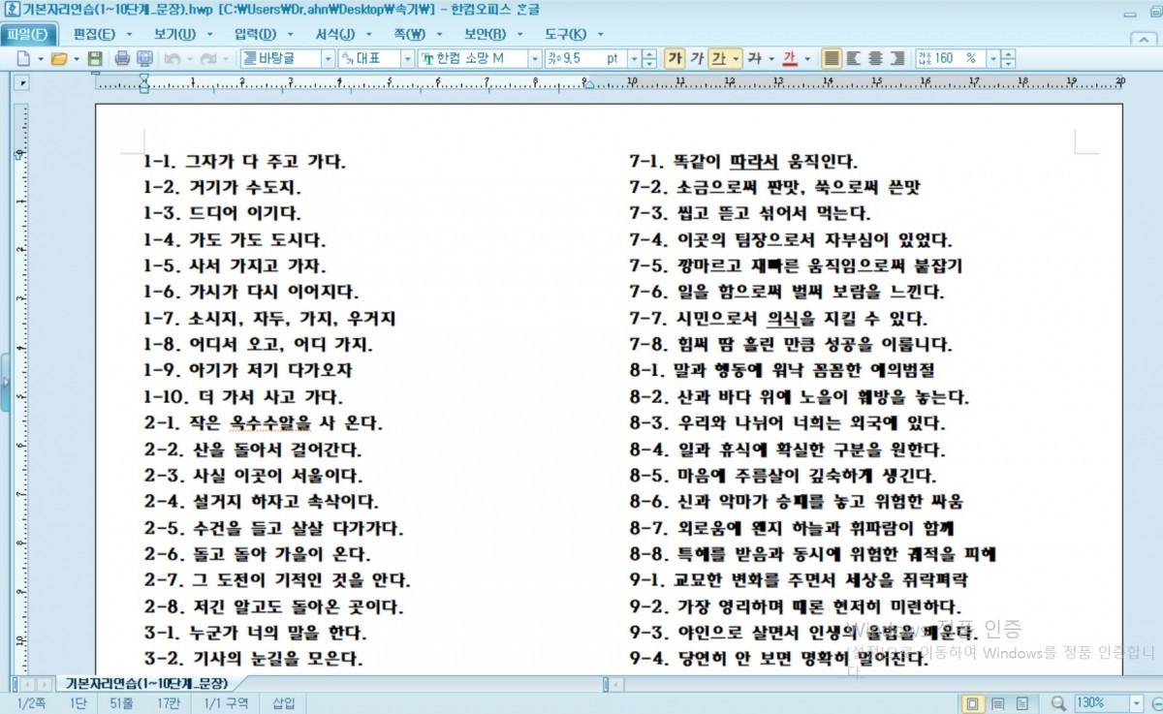This screenshot has height=714, width=1163.
Task: Right-align the paragraph using the toolbar icon
Action: (x=896, y=59)
